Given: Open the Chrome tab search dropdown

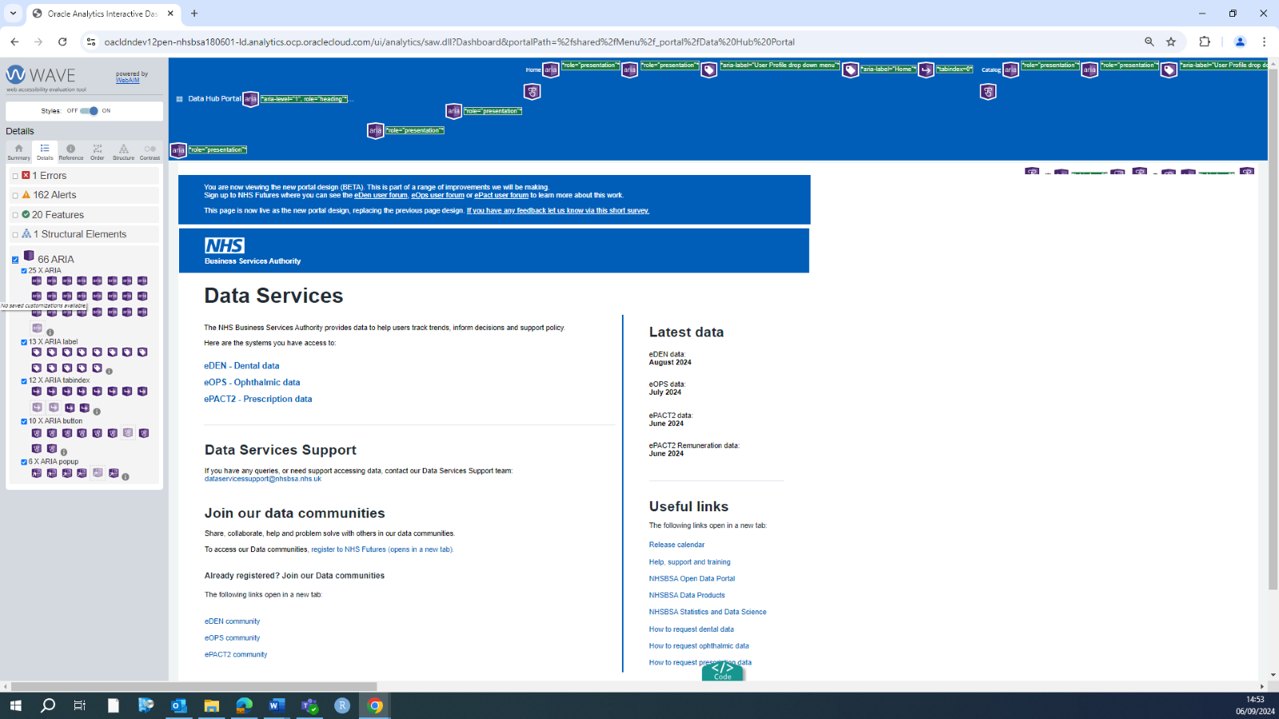Looking at the screenshot, I should pos(13,14).
